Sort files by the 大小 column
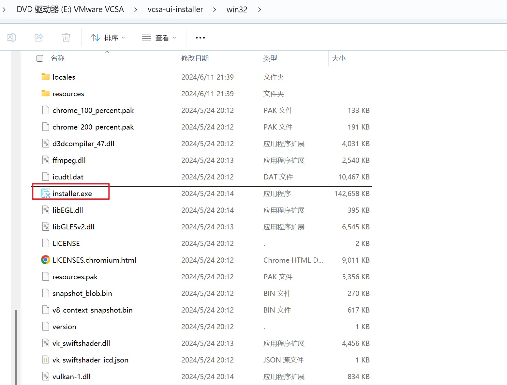507x385 pixels. point(339,58)
